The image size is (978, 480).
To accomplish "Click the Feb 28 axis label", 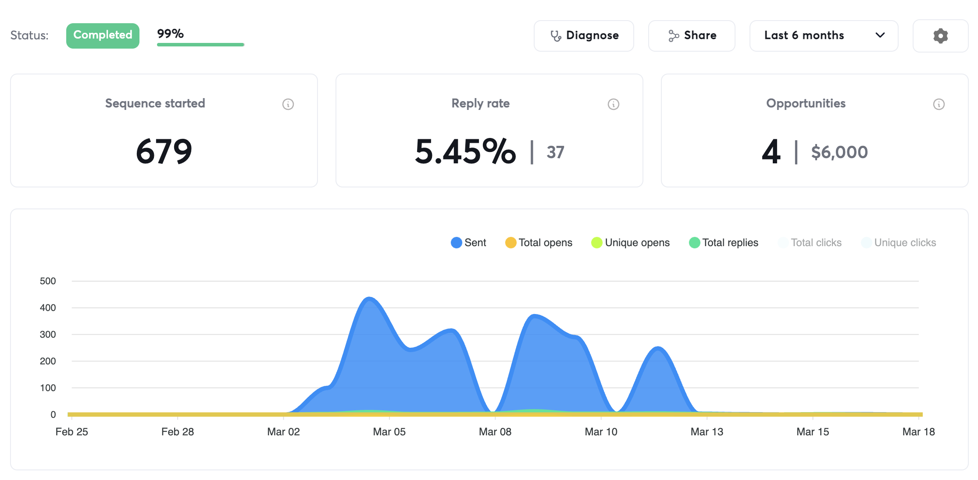I will tap(178, 432).
